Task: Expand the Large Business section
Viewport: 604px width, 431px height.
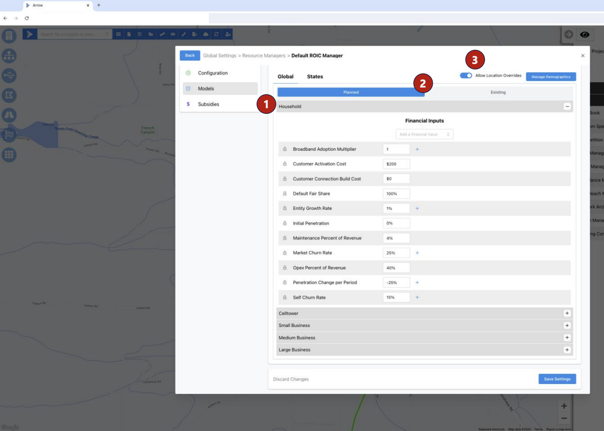Action: click(567, 350)
